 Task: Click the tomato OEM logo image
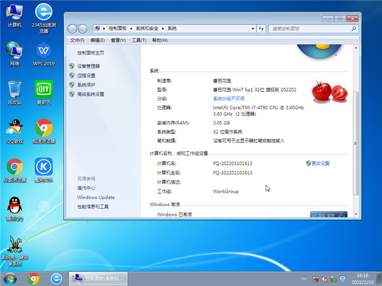330,92
